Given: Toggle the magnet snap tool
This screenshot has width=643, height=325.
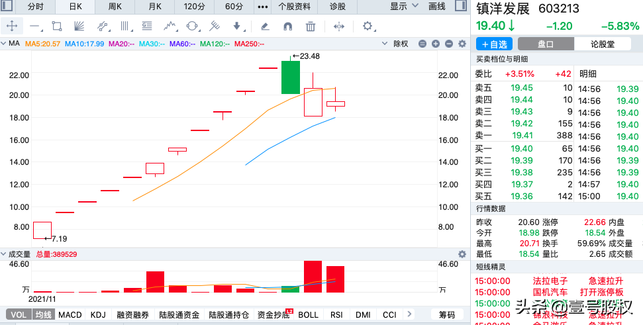Looking at the screenshot, I should coord(288,26).
